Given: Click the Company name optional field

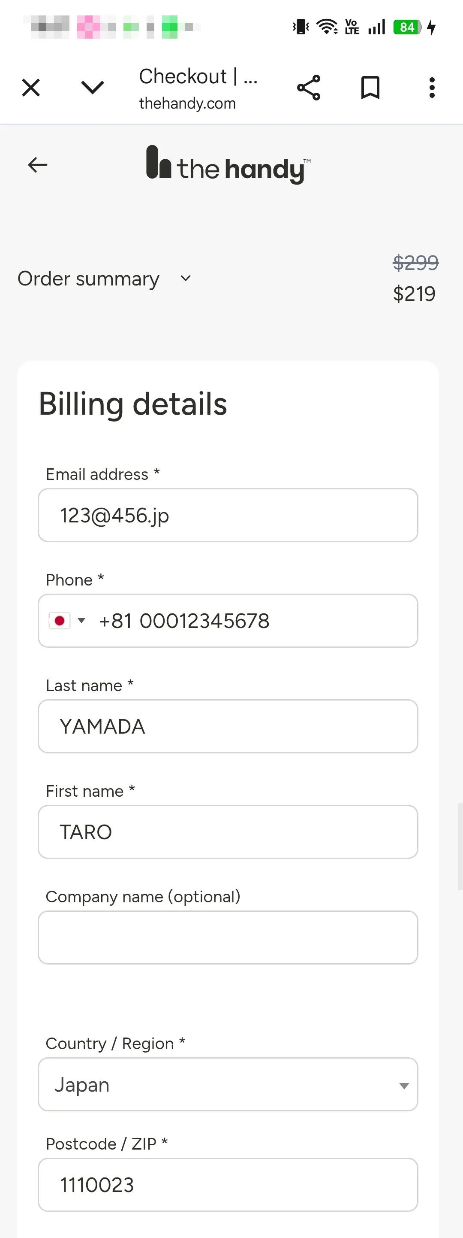Looking at the screenshot, I should click(x=228, y=937).
